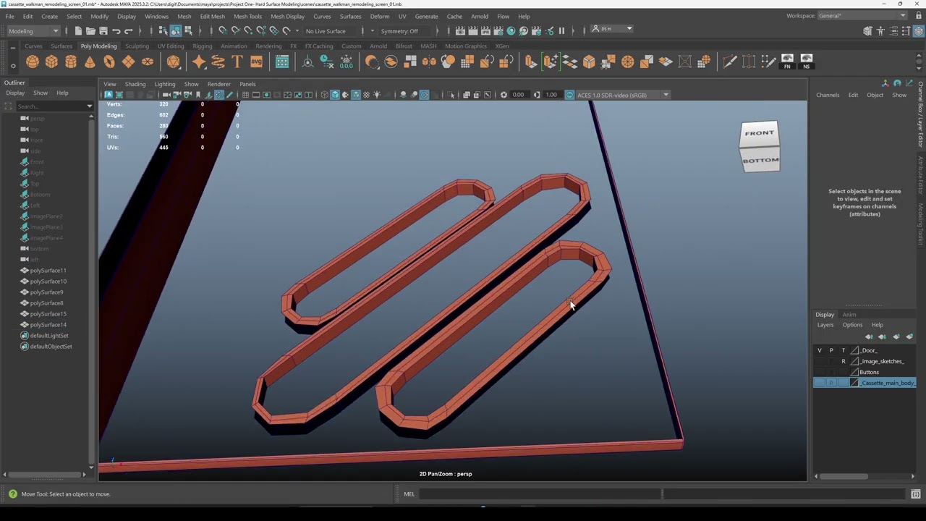This screenshot has width=926, height=521.
Task: Click create new empty layer icon
Action: click(x=896, y=336)
